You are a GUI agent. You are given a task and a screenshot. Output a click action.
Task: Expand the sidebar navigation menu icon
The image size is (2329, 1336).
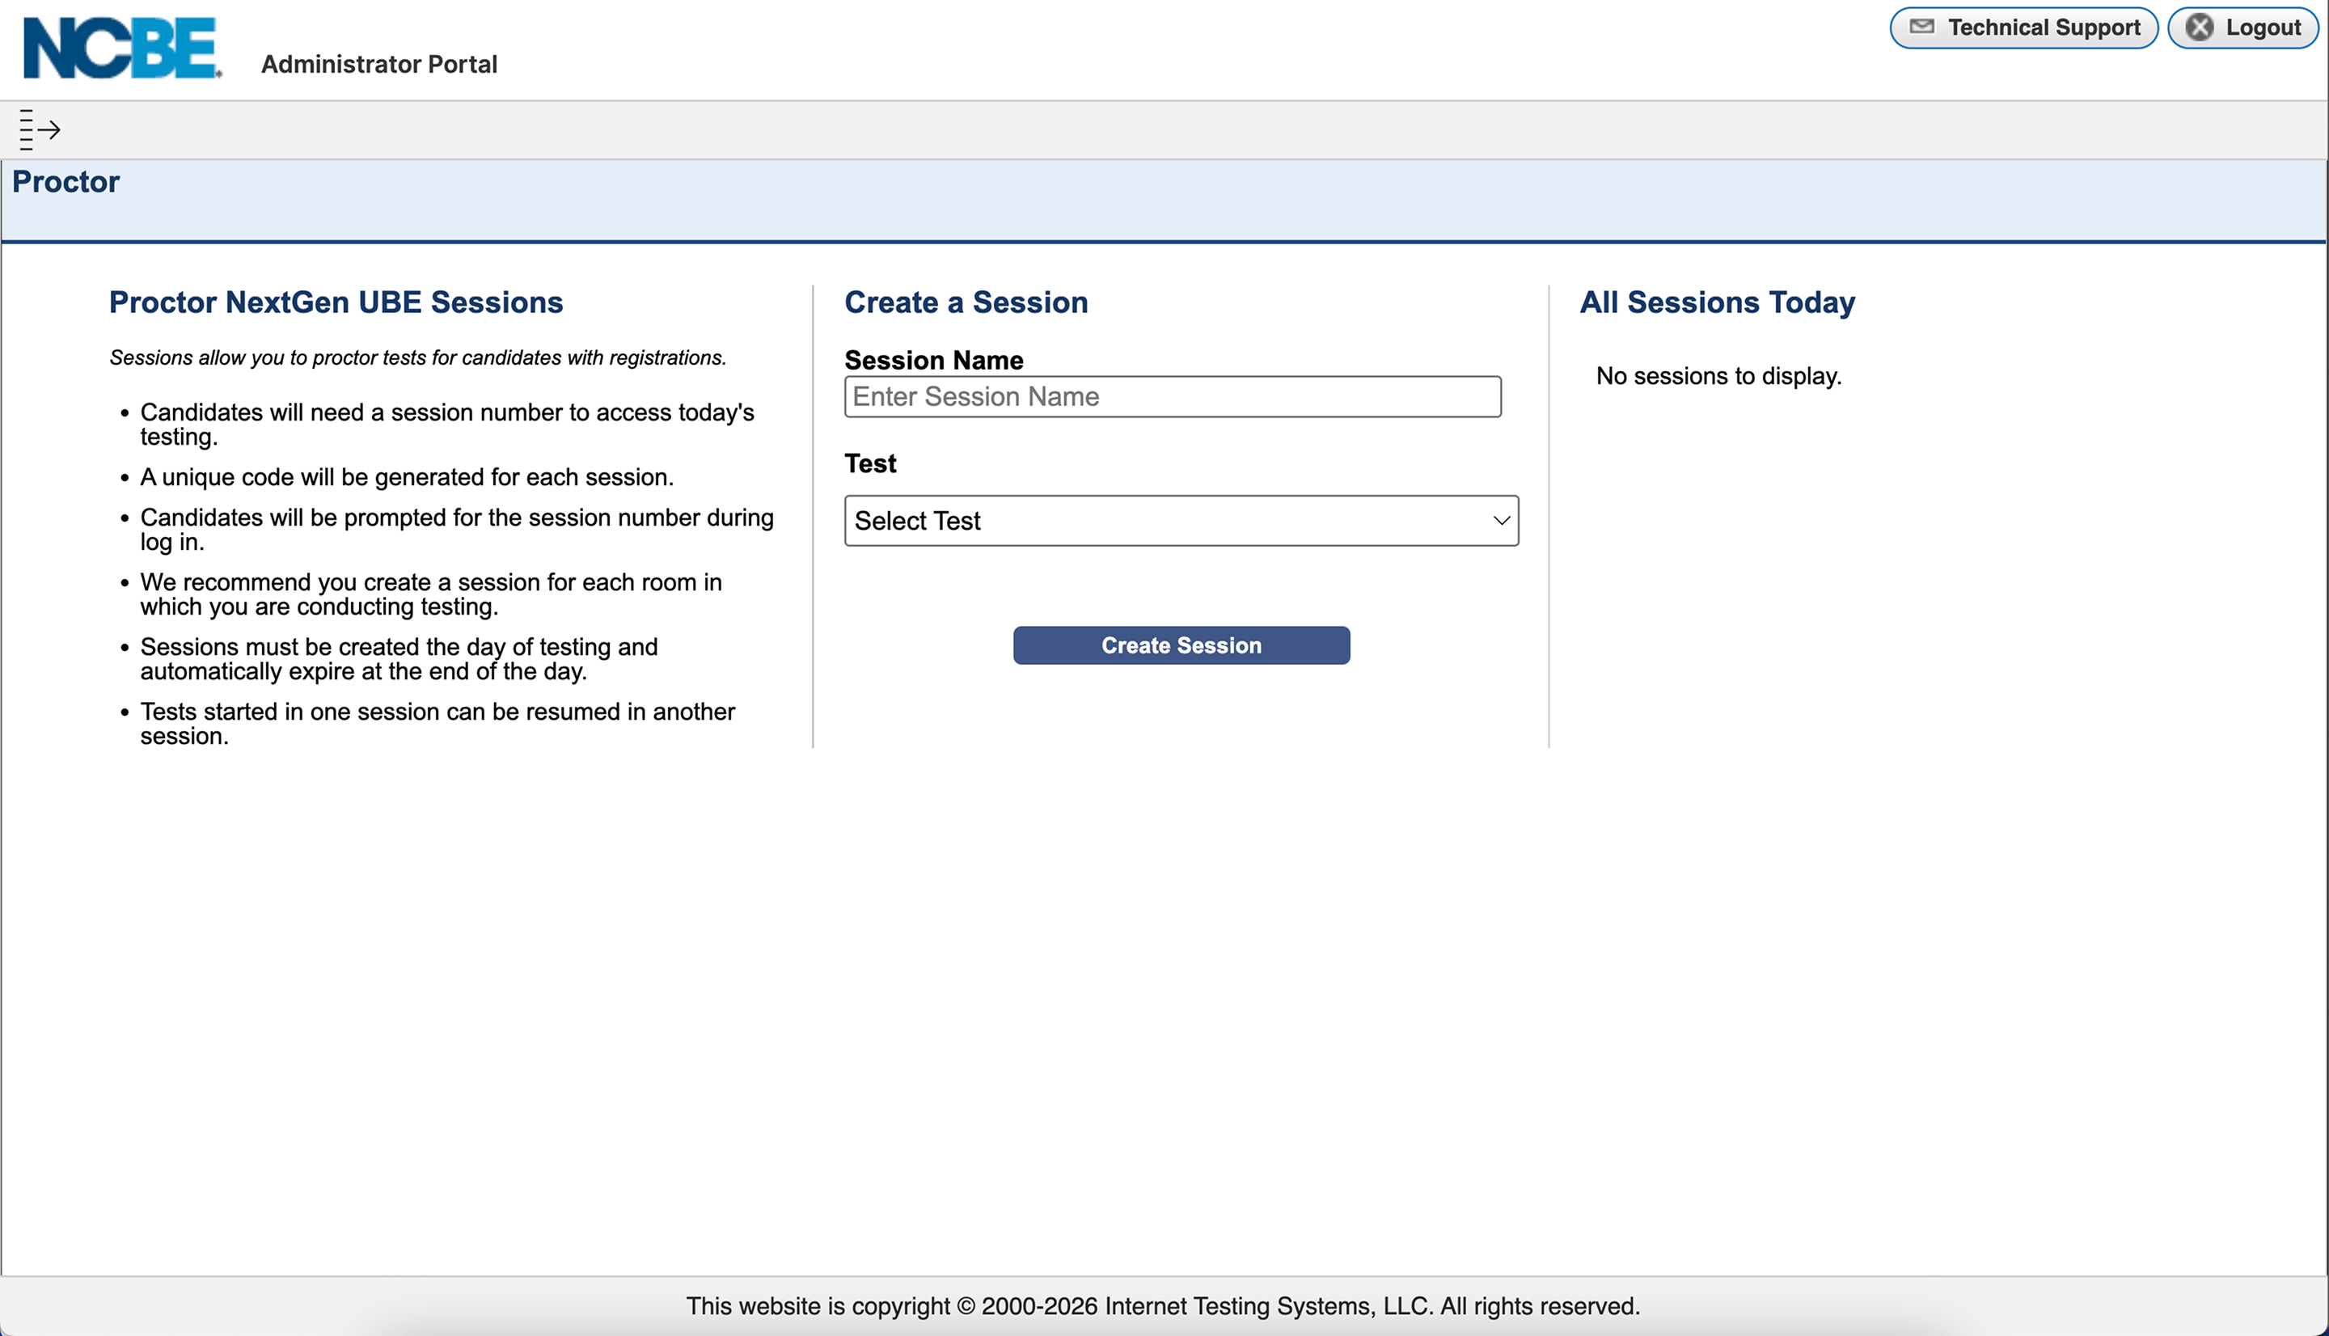pyautogui.click(x=40, y=129)
